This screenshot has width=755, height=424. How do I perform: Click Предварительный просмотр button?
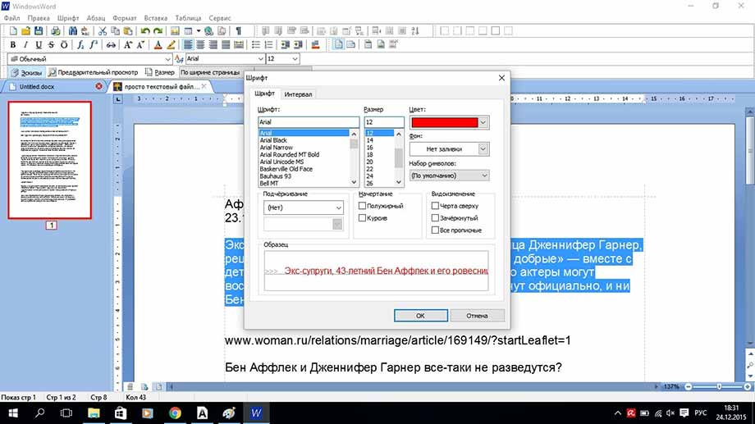point(93,72)
